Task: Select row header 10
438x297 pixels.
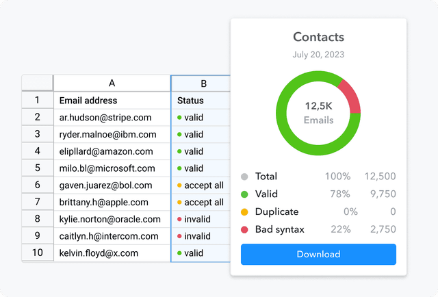Action: click(38, 253)
